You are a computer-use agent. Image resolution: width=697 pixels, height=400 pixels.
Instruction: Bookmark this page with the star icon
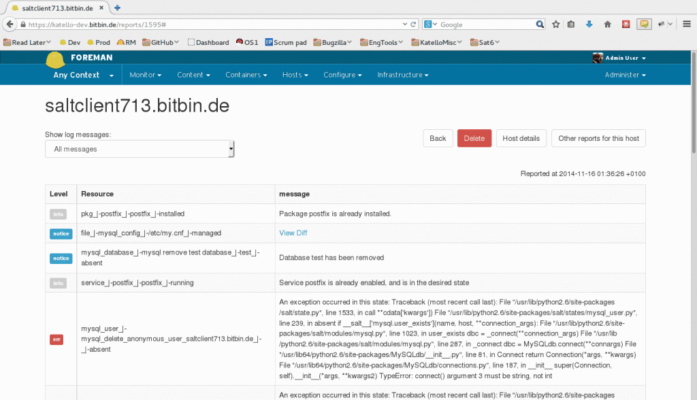[555, 24]
